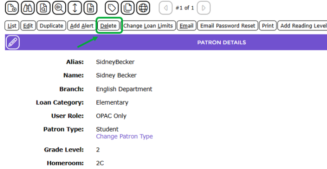Click the new record document-plus icon
The height and width of the screenshot is (169, 327).
(x=12, y=8)
